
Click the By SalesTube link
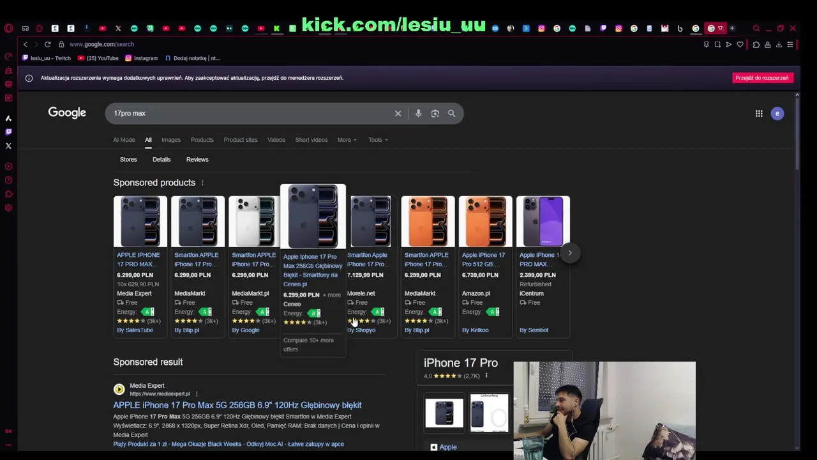(135, 330)
